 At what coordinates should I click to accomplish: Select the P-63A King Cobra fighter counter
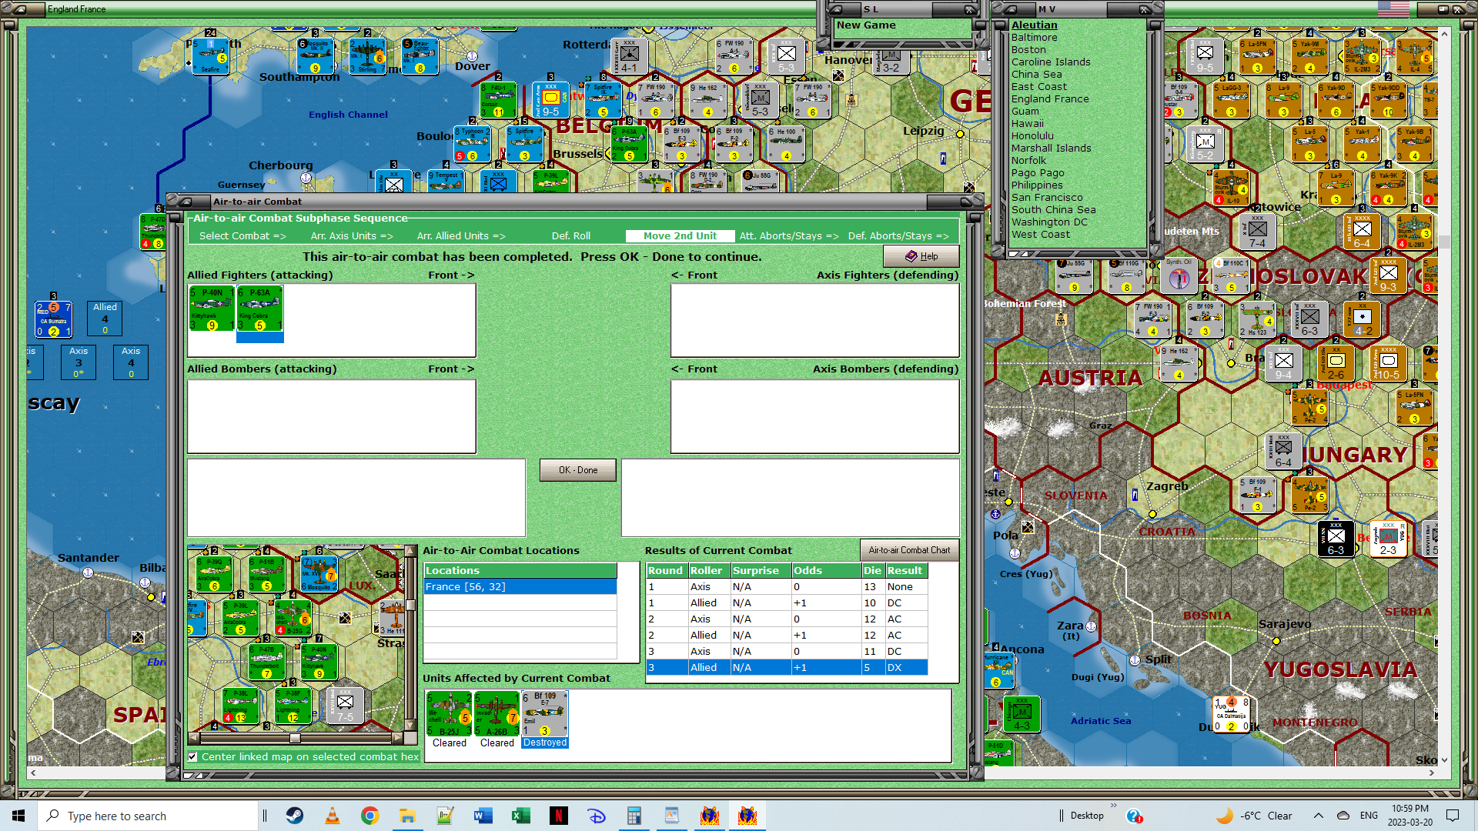point(259,309)
